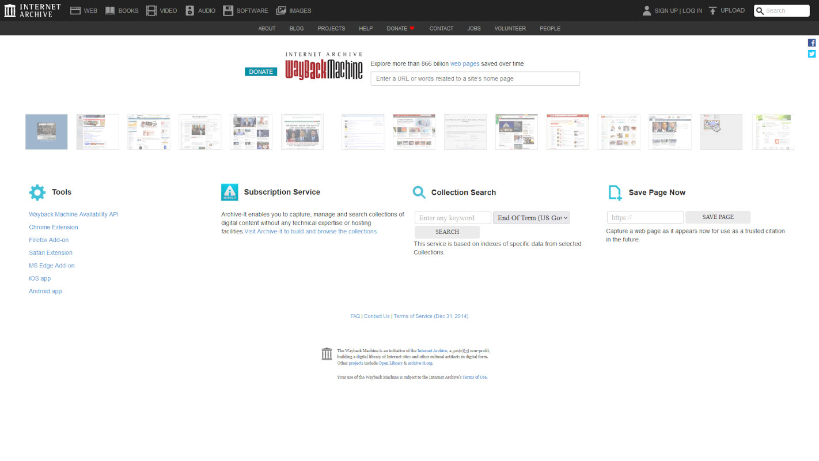Screen dimensions: 819x461
Task: Click the SAVE PAGE button
Action: pyautogui.click(x=718, y=217)
